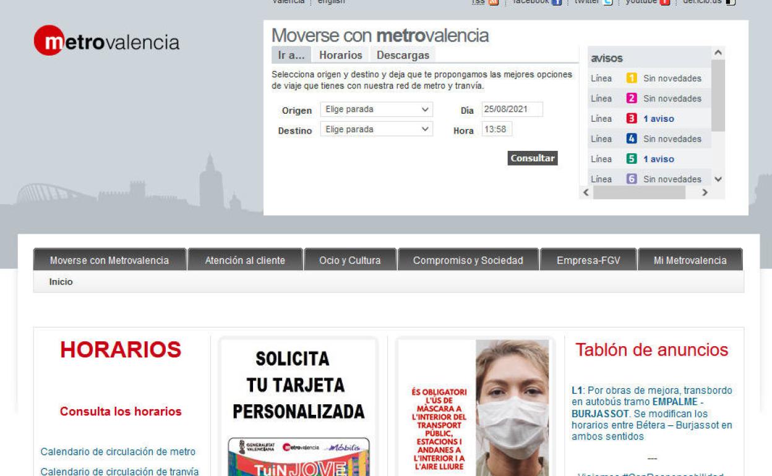
Task: Click the avisos horizontal scrollbar thumb
Action: (x=640, y=192)
